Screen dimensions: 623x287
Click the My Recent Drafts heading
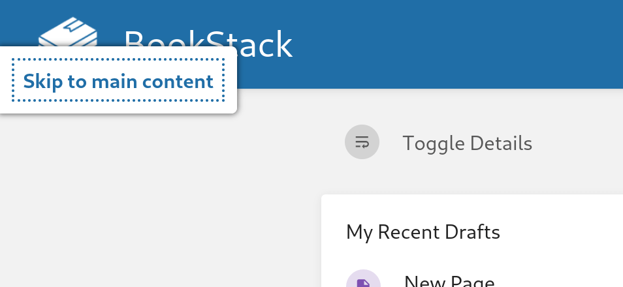click(423, 232)
